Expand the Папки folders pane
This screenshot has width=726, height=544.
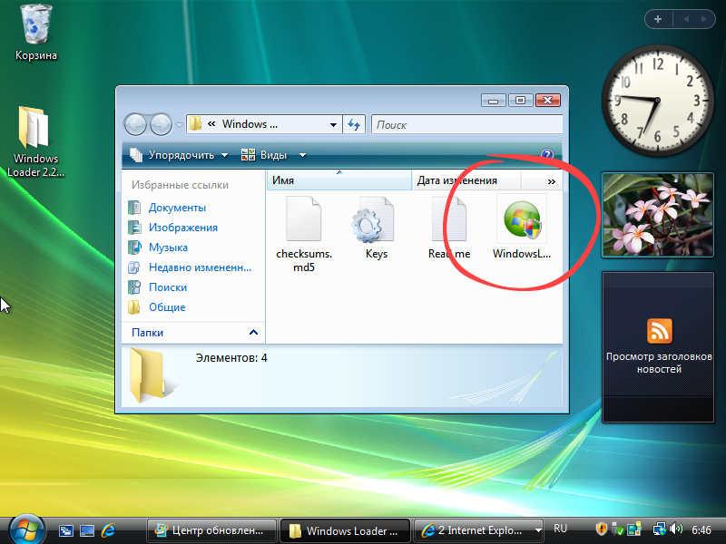pyautogui.click(x=193, y=333)
